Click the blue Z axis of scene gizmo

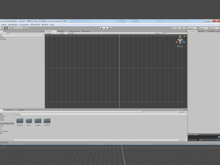point(183,42)
